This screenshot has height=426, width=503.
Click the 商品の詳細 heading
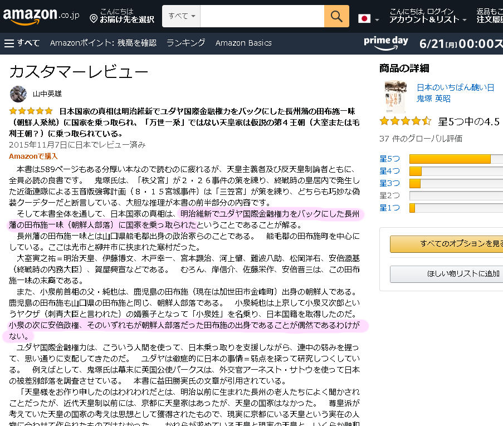[x=404, y=68]
